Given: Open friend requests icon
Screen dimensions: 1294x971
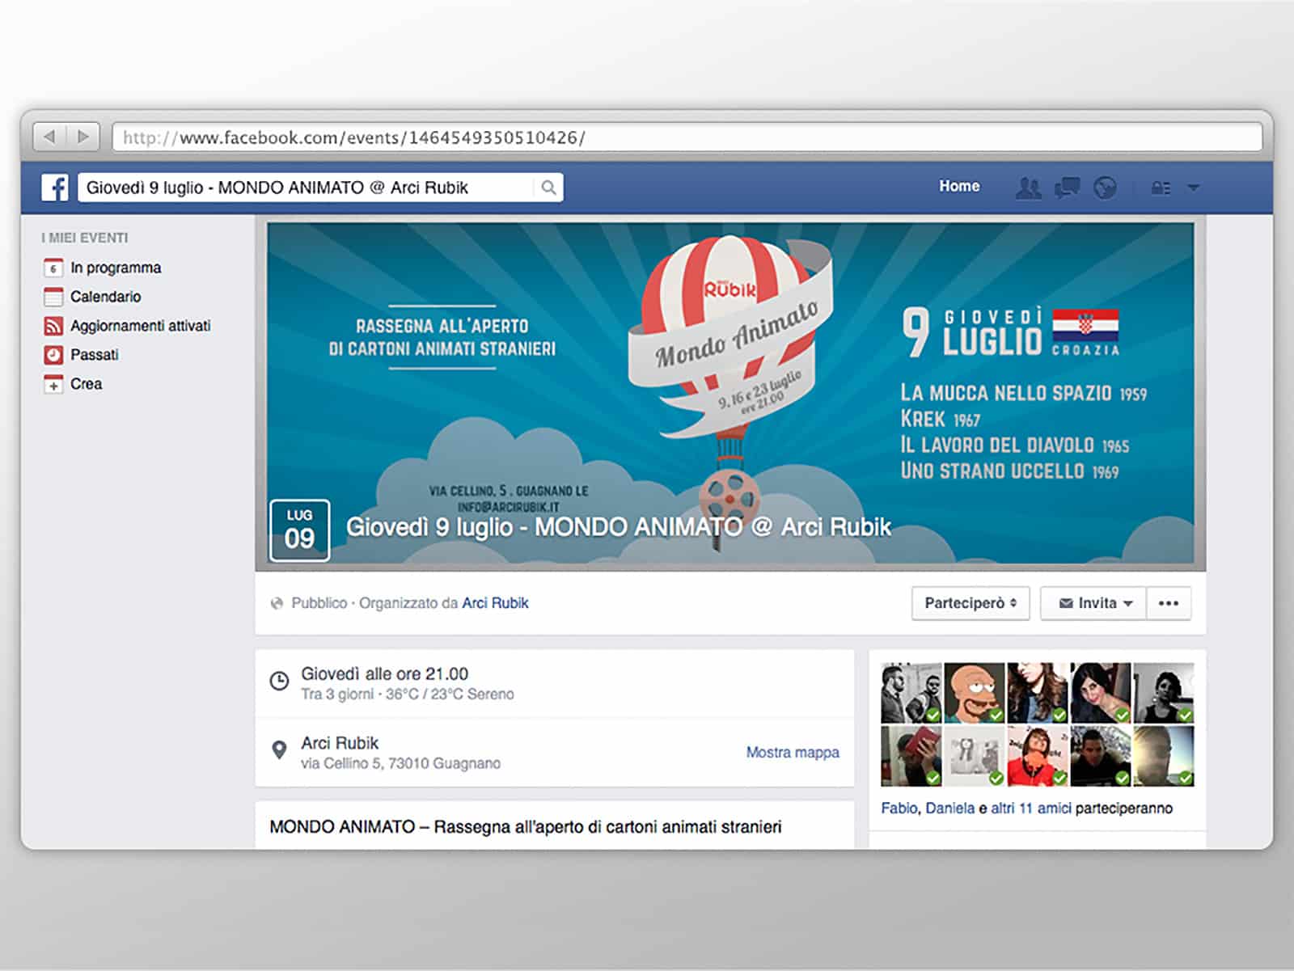Looking at the screenshot, I should tap(1028, 188).
